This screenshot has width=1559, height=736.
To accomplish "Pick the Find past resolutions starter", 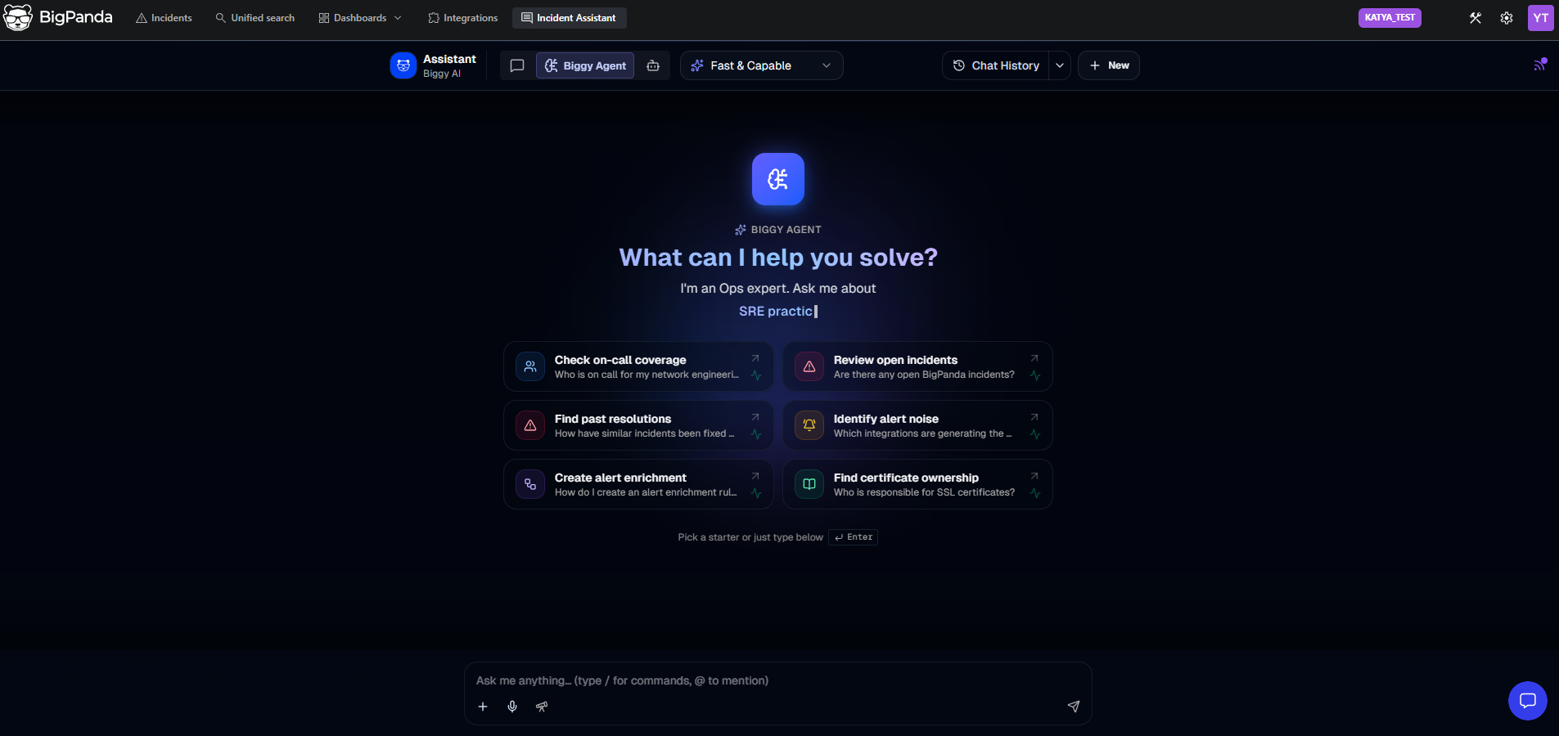I will pyautogui.click(x=638, y=425).
